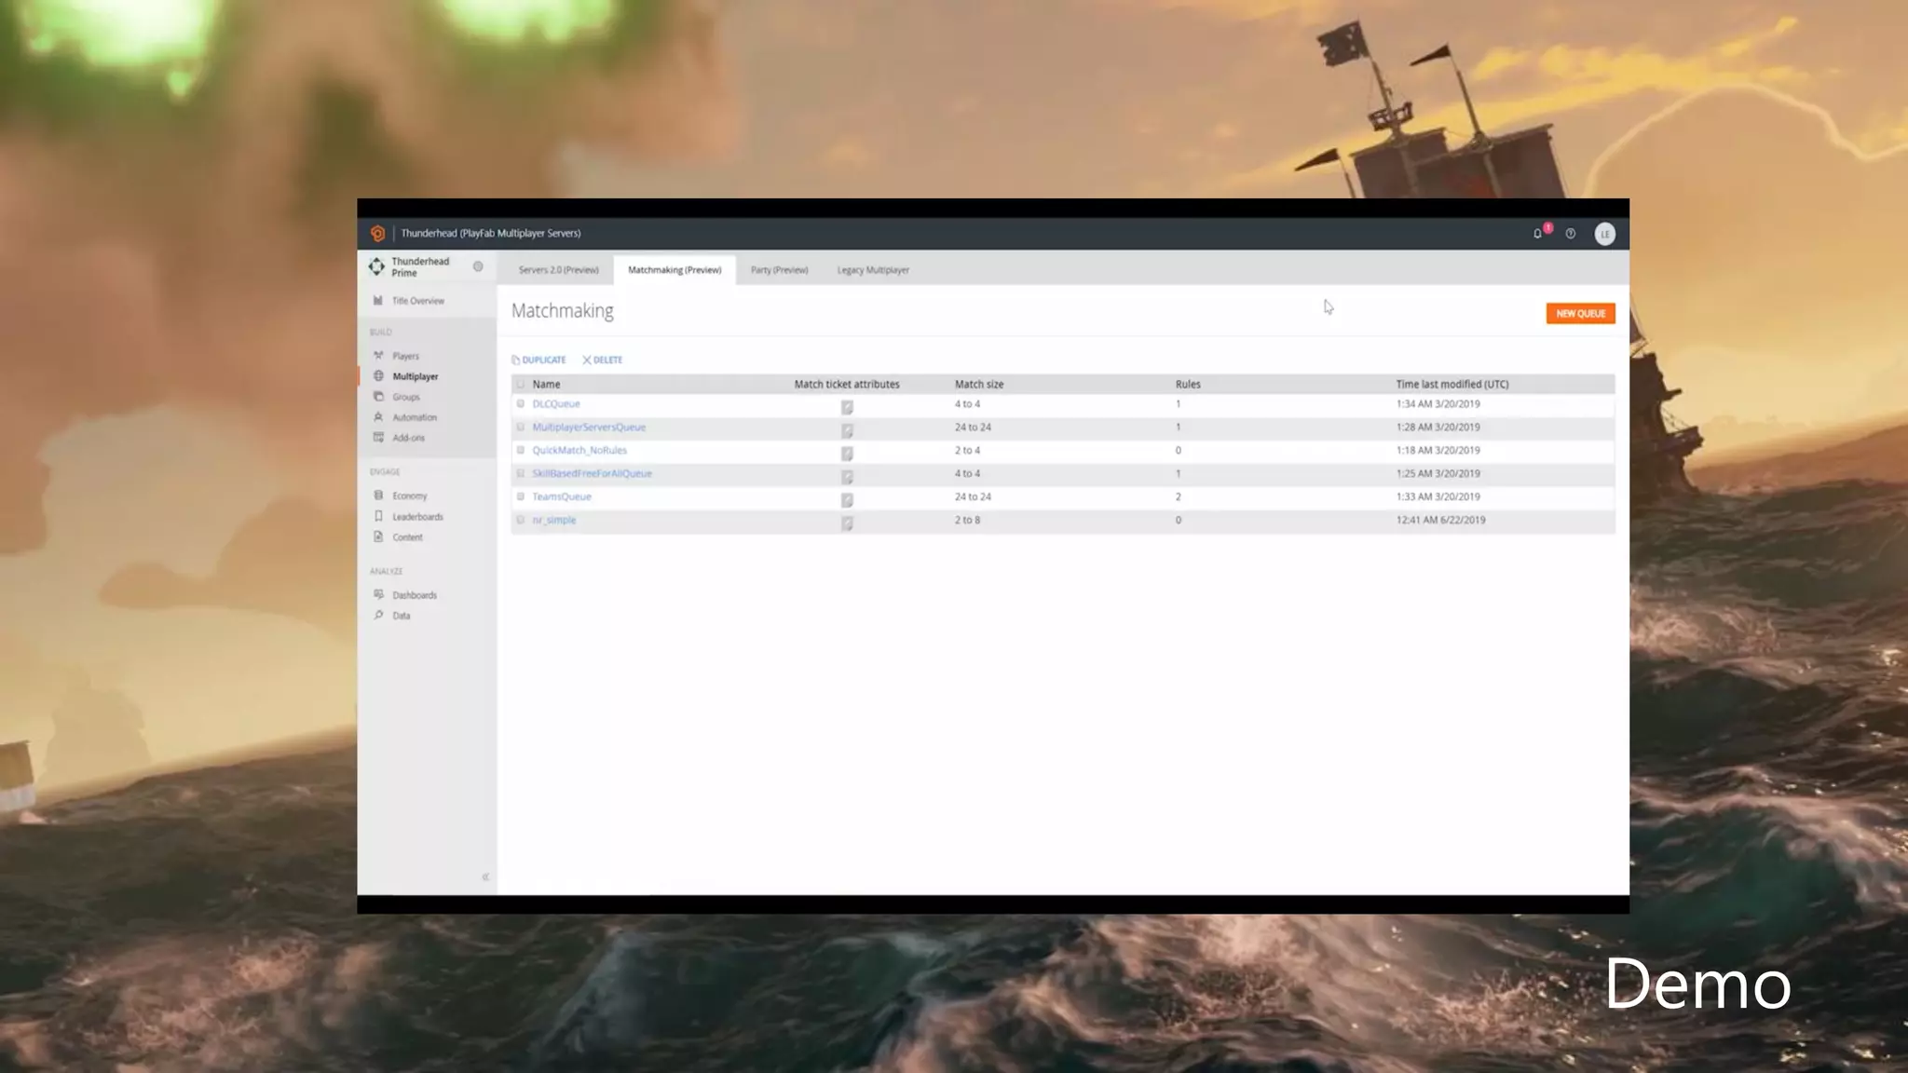Screen dimensions: 1908x1073
Task: Collapse the left sidebar with chevron
Action: (x=485, y=877)
